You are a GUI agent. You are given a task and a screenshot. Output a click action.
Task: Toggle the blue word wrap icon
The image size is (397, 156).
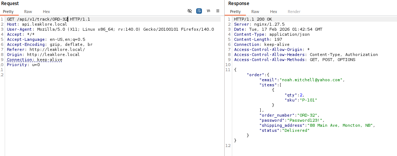199,11
